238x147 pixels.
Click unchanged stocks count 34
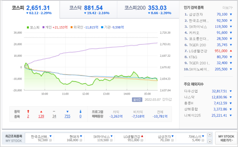coord(54,116)
